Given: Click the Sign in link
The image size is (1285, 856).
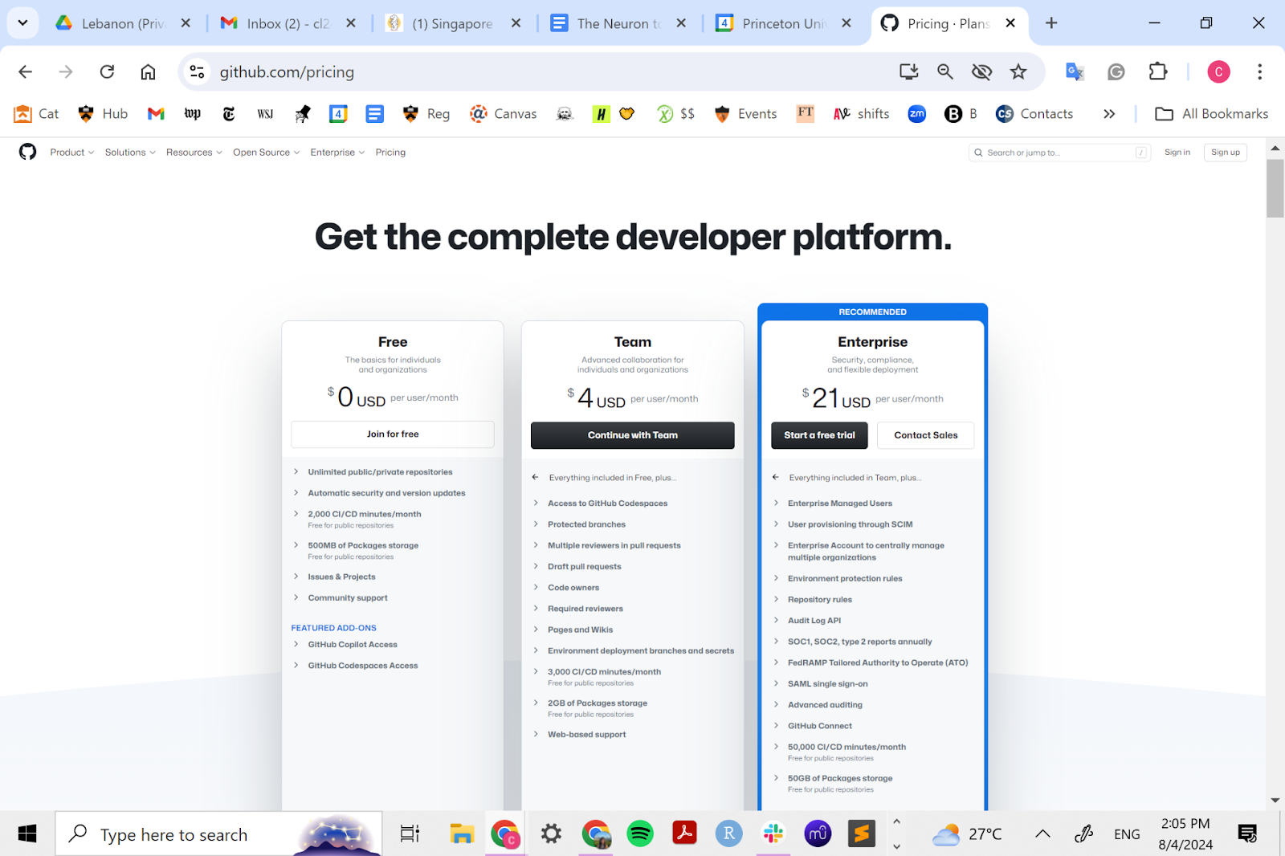Looking at the screenshot, I should pos(1177,153).
